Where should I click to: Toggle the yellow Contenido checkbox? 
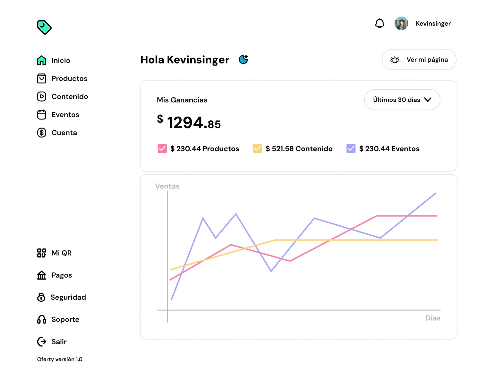(x=257, y=148)
